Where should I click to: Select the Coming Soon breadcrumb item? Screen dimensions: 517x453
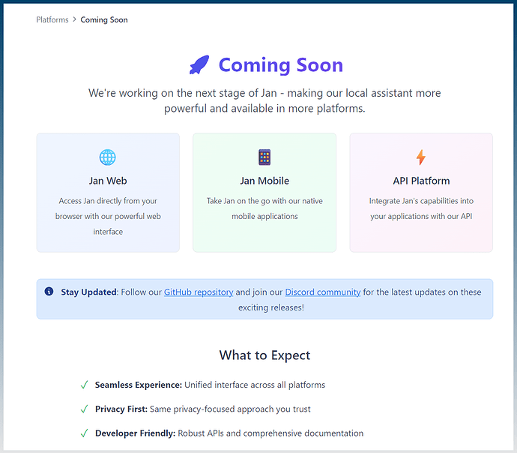point(104,19)
